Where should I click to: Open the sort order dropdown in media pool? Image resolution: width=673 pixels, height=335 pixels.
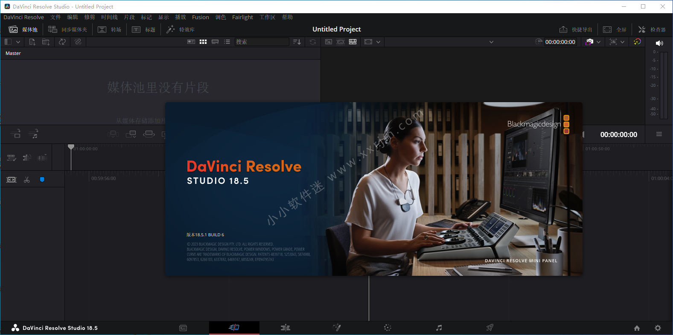pyautogui.click(x=297, y=42)
